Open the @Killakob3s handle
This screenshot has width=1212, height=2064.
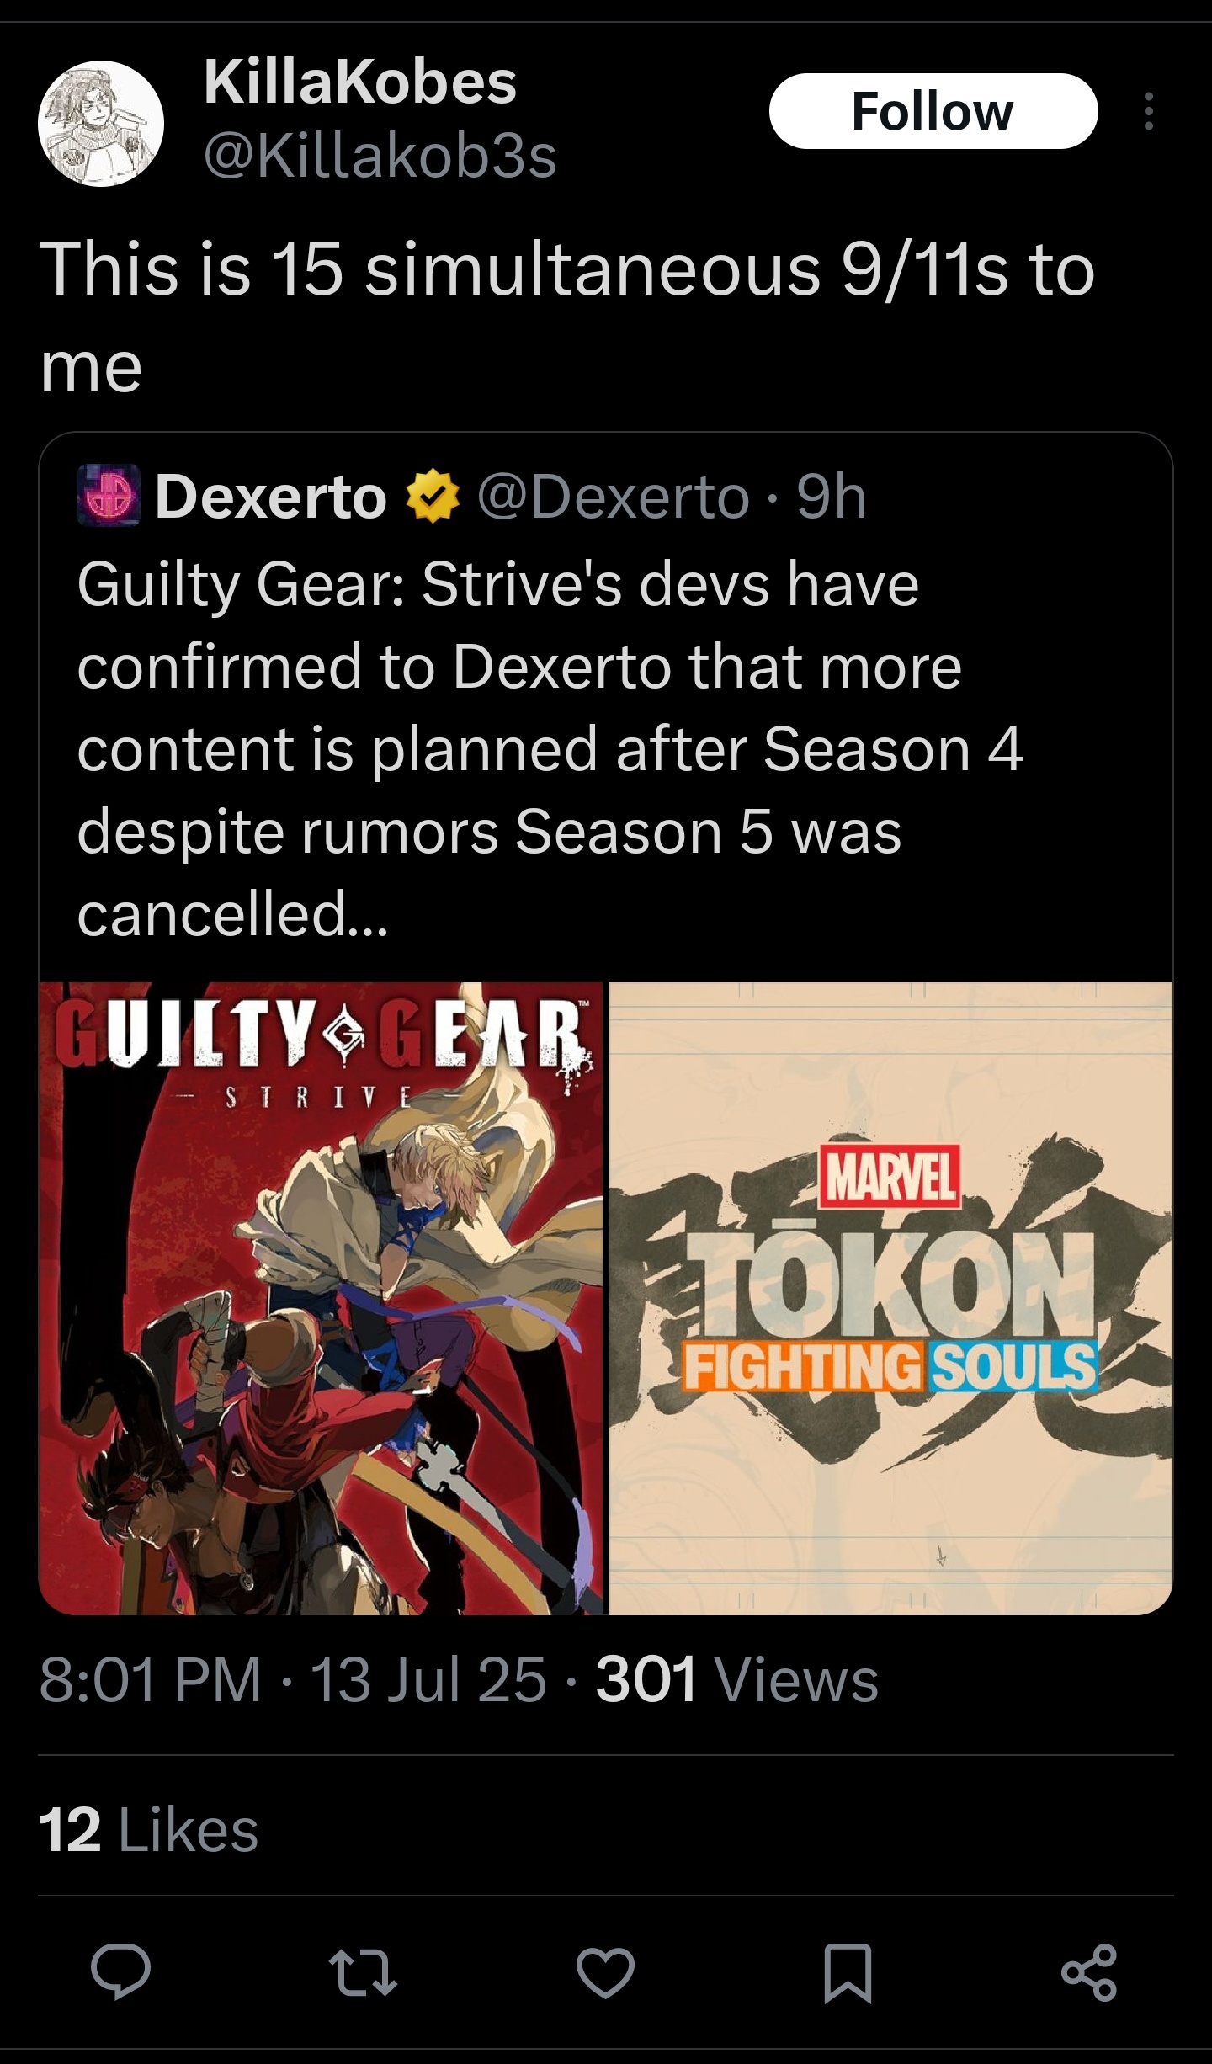[x=380, y=157]
